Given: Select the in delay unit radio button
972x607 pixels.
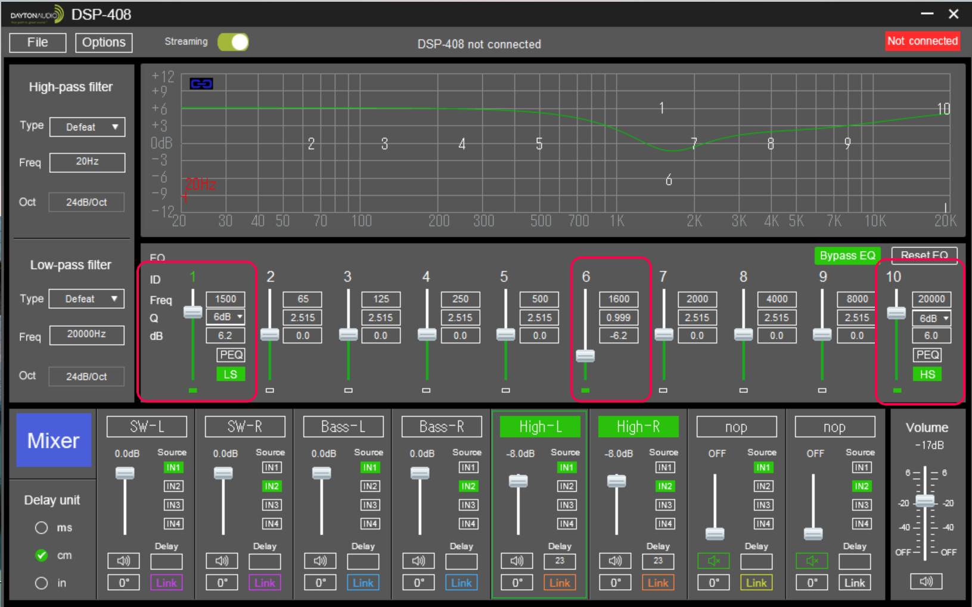Looking at the screenshot, I should (x=41, y=583).
